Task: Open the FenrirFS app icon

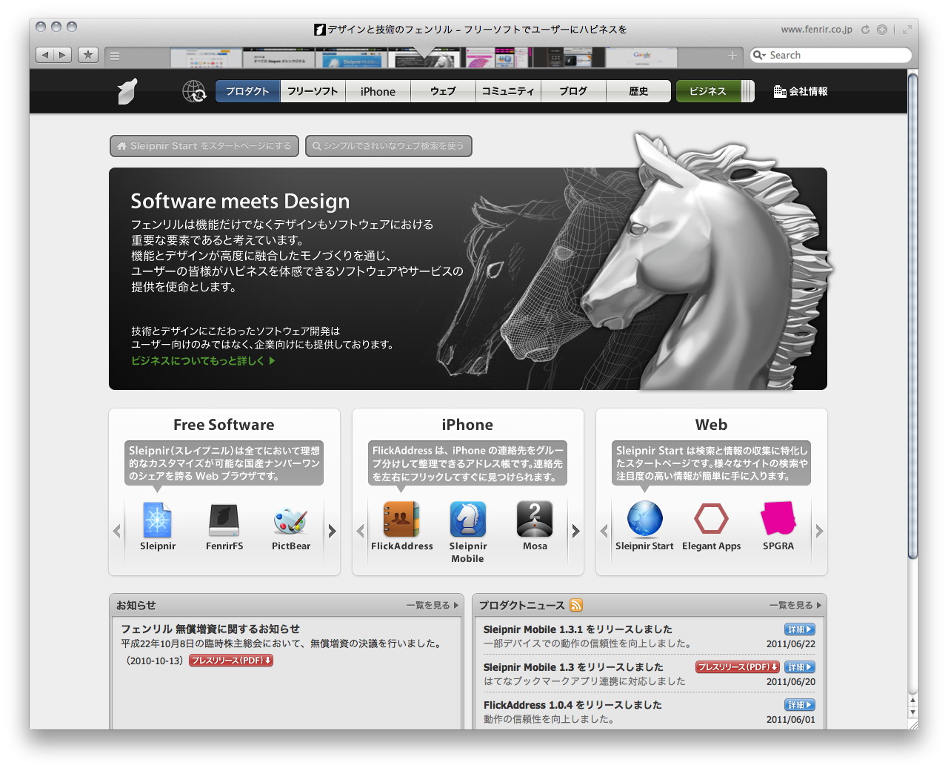Action: pos(224,520)
